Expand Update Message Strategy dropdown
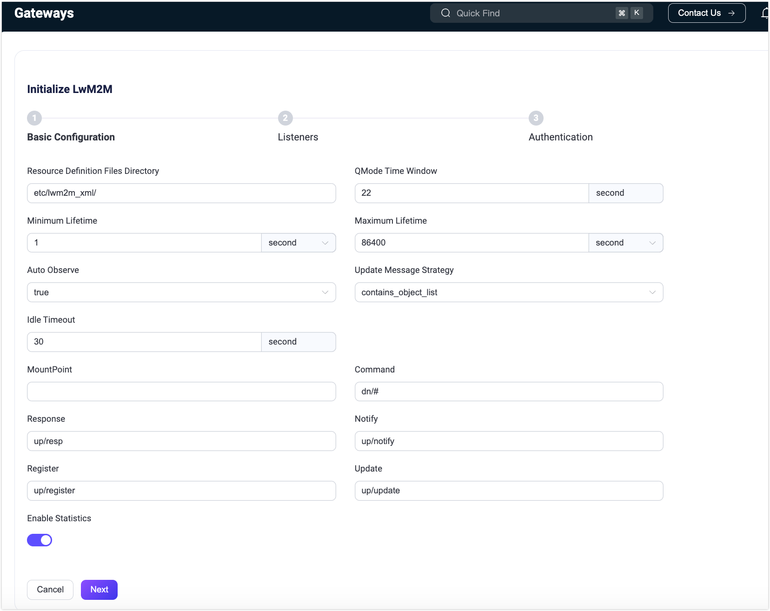The height and width of the screenshot is (611, 770). [x=509, y=292]
